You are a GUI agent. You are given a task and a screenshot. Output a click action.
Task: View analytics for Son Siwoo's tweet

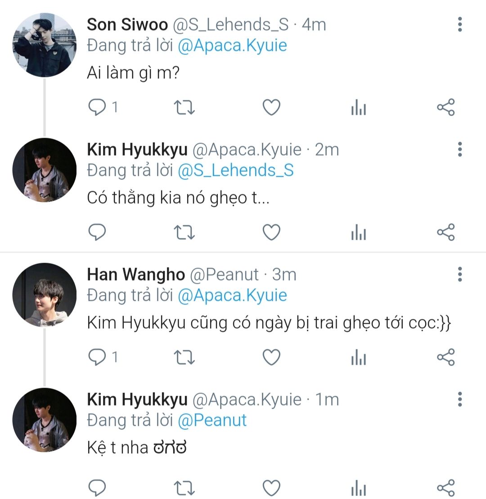click(x=358, y=108)
